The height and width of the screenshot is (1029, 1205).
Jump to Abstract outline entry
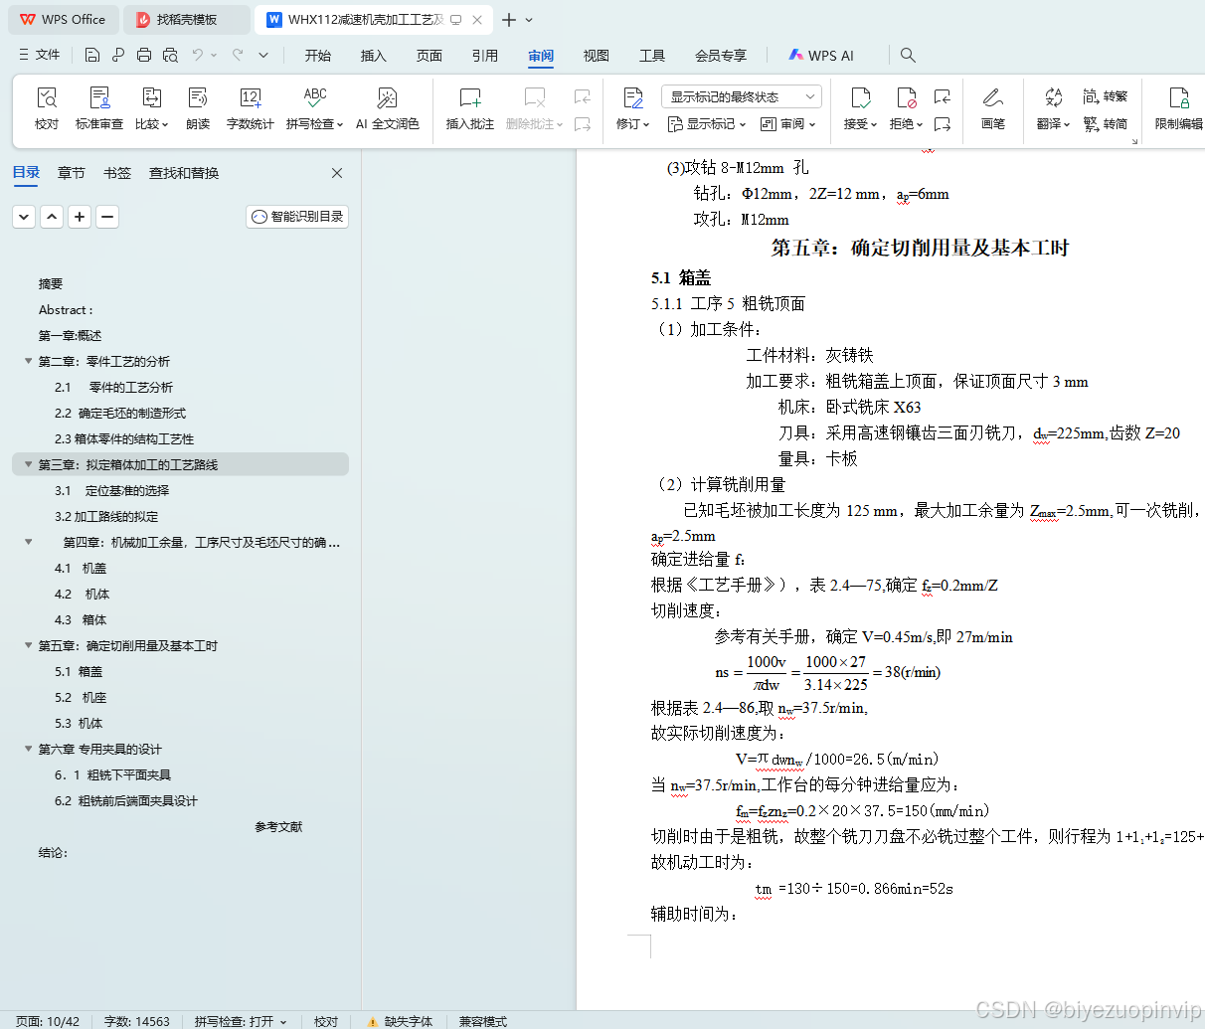click(66, 309)
